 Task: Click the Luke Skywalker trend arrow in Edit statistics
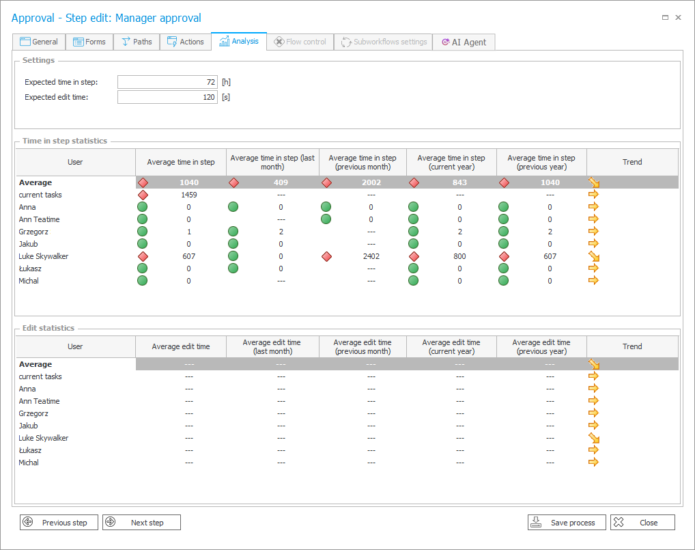[593, 438]
